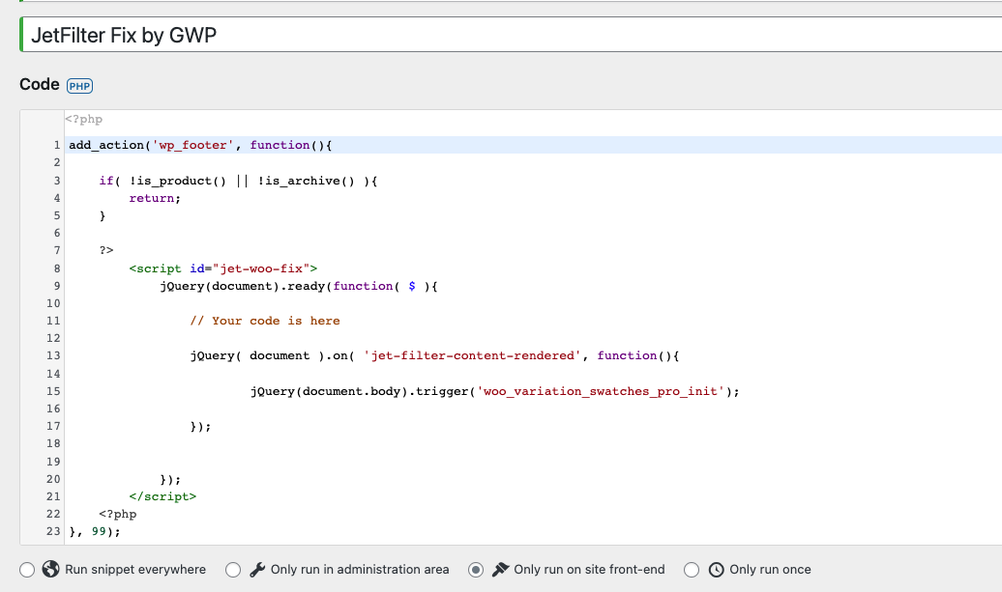Click the clock icon for run once
The height and width of the screenshot is (592, 1002).
(x=717, y=569)
